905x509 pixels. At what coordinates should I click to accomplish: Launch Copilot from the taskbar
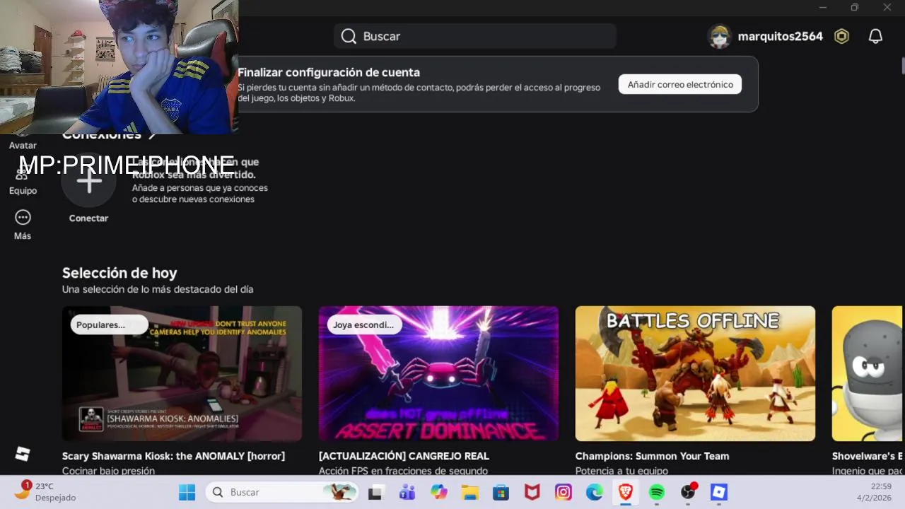438,492
